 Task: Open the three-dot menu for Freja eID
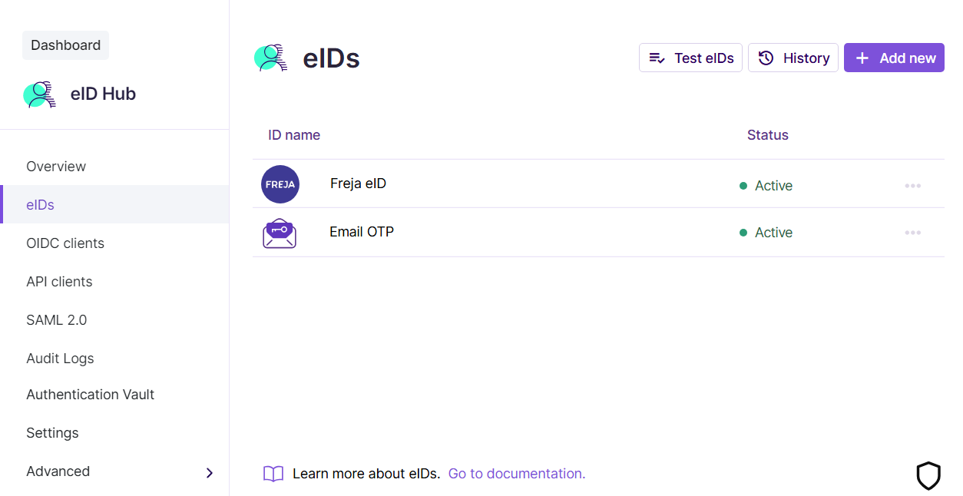[912, 186]
